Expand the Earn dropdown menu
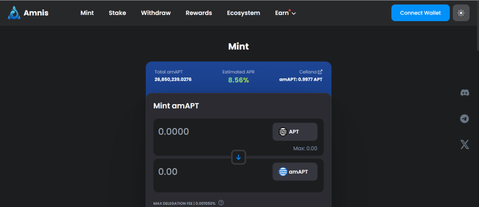The width and height of the screenshot is (479, 207). (x=285, y=13)
